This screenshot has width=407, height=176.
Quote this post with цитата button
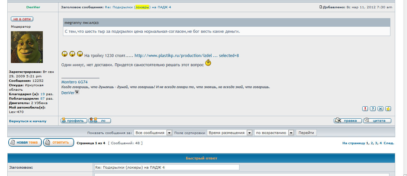[377, 121]
